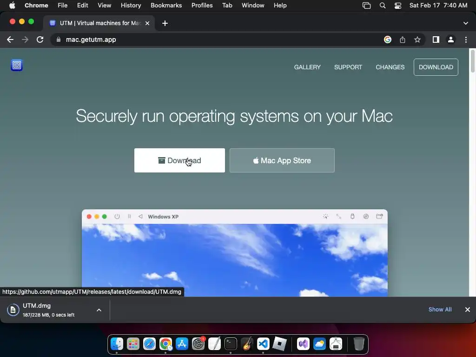Open the Window menu
This screenshot has height=357, width=476.
pos(253,5)
